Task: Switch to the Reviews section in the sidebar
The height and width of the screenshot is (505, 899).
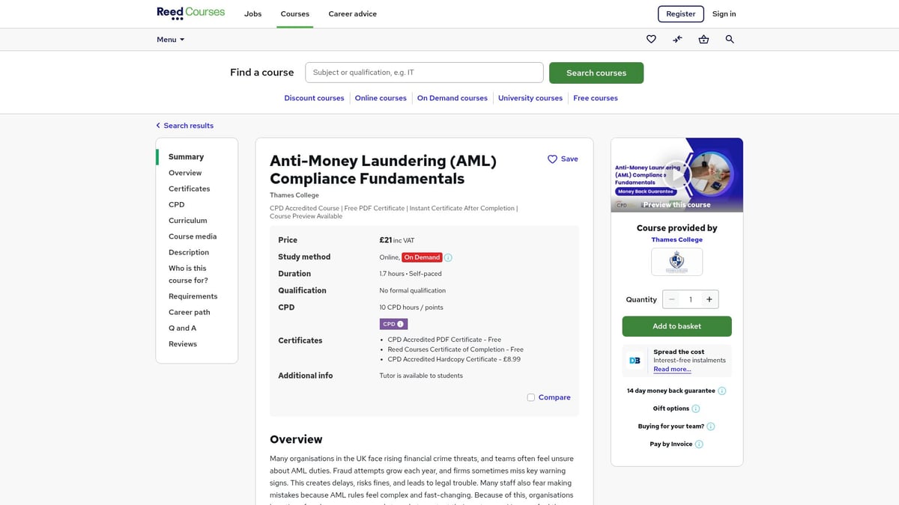Action: pos(182,343)
